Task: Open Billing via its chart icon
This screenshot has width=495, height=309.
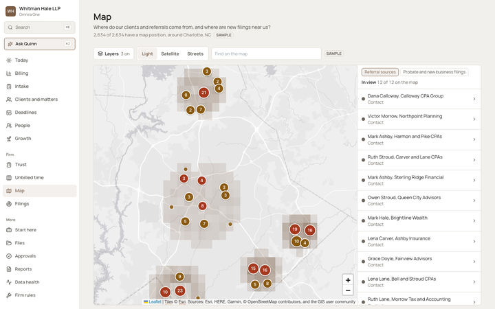Action: pos(9,73)
